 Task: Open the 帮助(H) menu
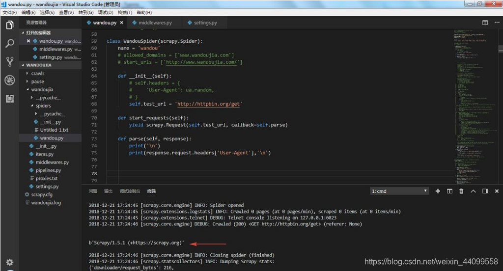click(x=144, y=12)
